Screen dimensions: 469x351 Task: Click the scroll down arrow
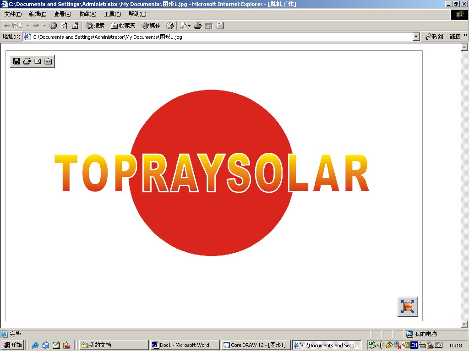[x=464, y=324]
